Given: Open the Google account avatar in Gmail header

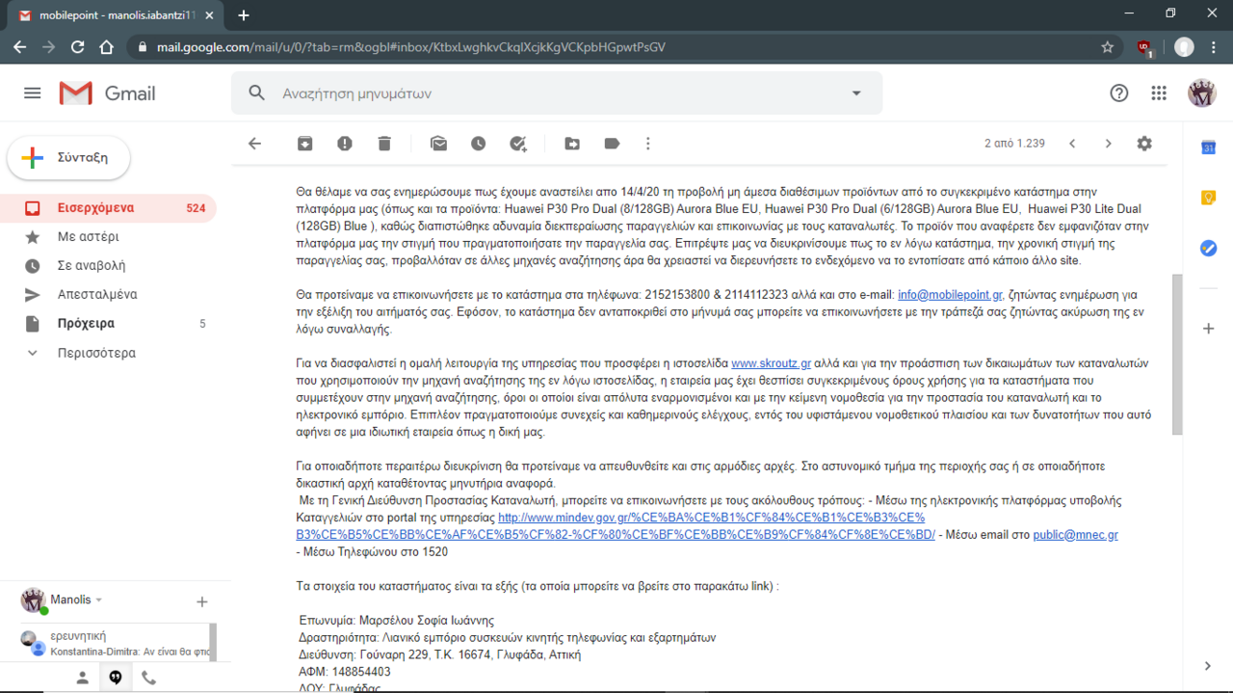Looking at the screenshot, I should [x=1202, y=93].
